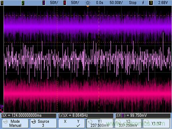Click the horizontal delay sun icon

(88, 3)
